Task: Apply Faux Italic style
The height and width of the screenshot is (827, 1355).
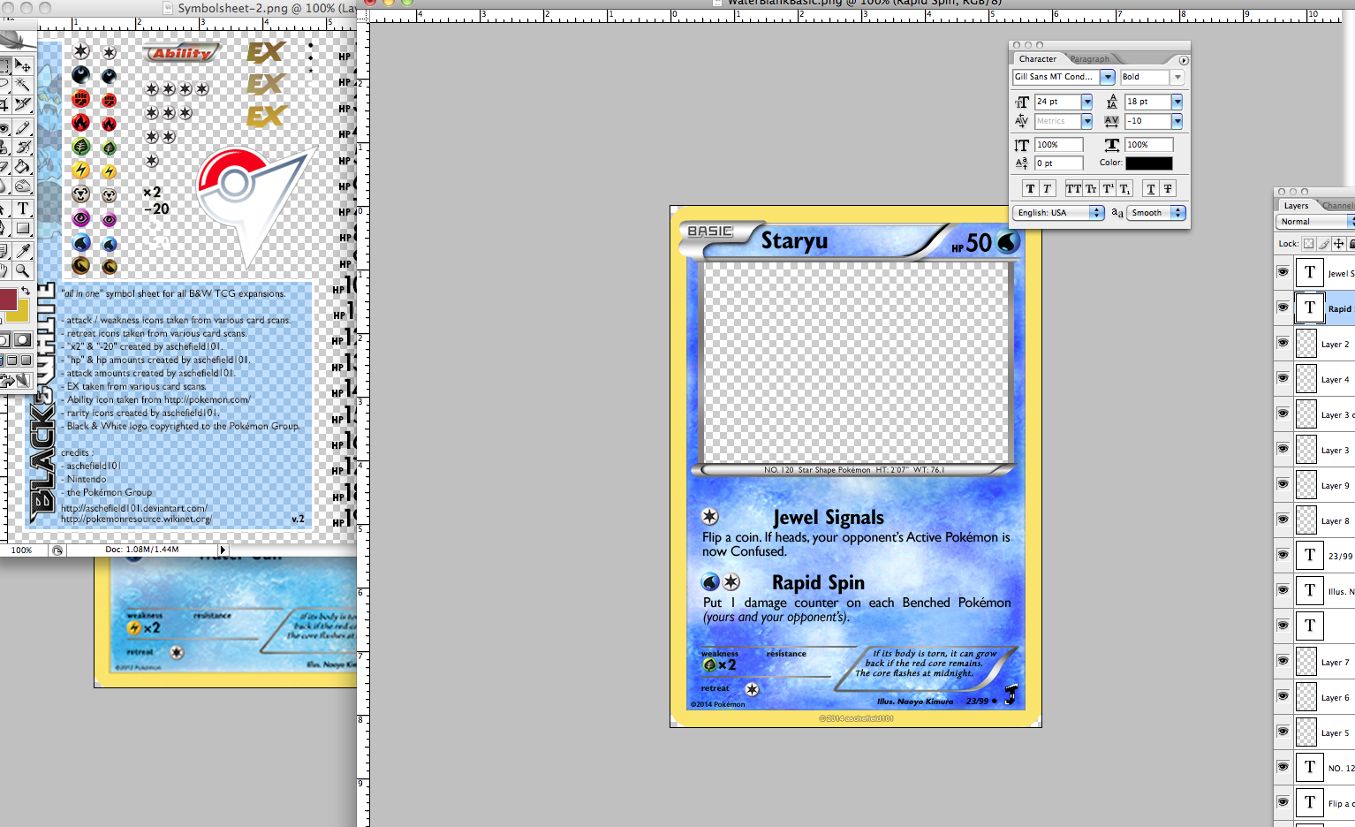Action: (x=1048, y=188)
